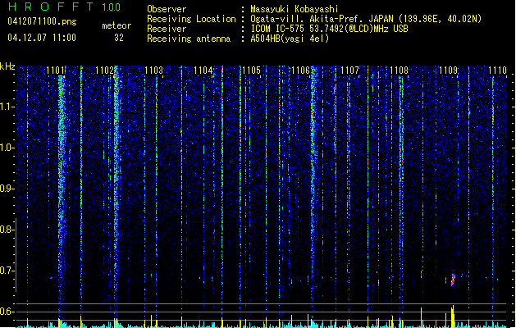The width and height of the screenshot is (516, 328).
Task: Click the ICOM IC-575 receiver text
Action: pyautogui.click(x=329, y=29)
